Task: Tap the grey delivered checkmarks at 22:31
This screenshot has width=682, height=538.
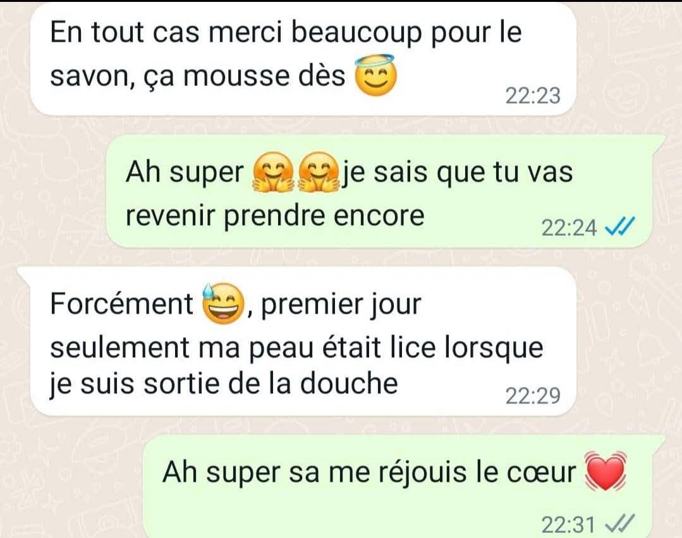Action: point(621,523)
